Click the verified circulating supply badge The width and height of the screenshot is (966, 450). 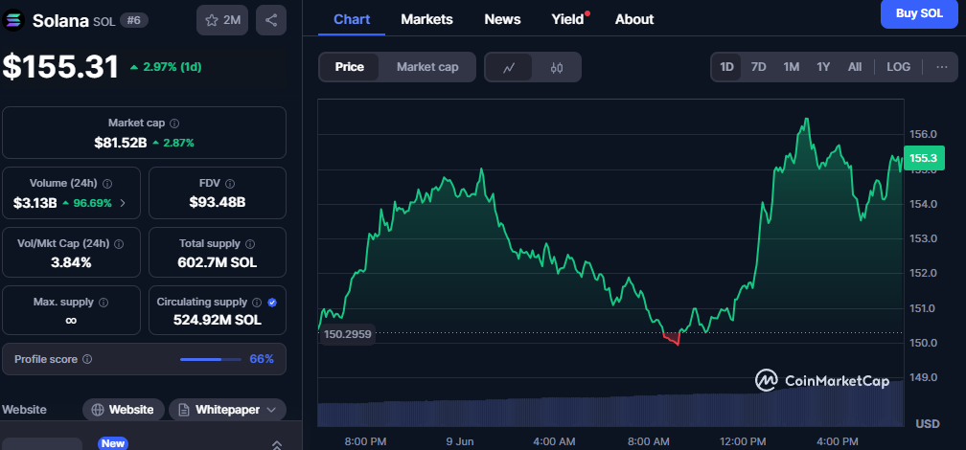click(x=272, y=303)
